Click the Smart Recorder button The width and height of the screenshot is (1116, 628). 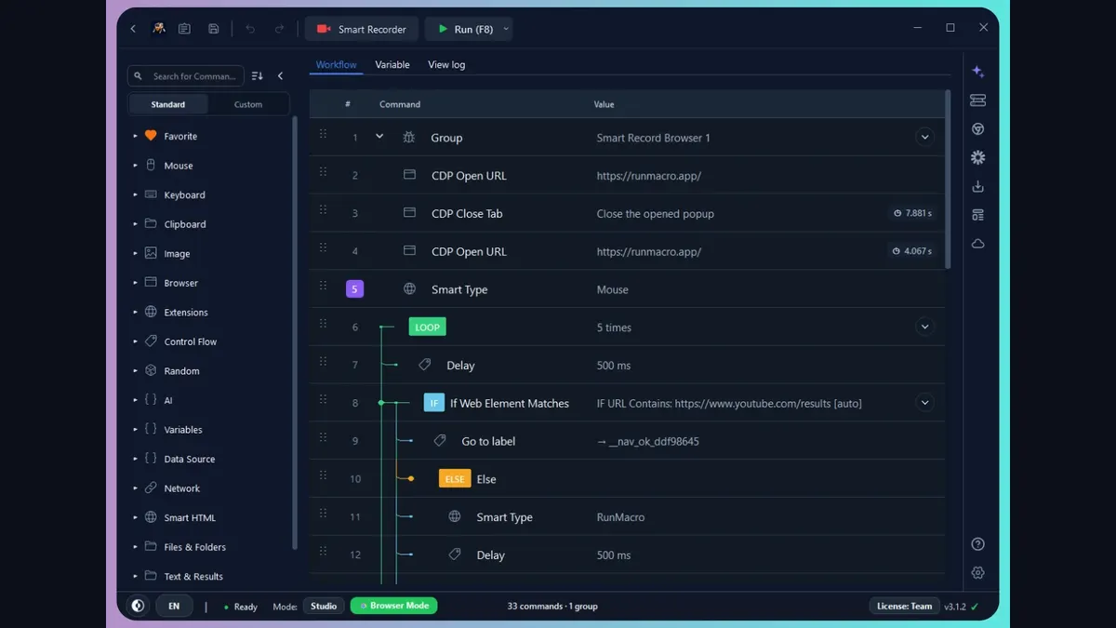coord(362,29)
